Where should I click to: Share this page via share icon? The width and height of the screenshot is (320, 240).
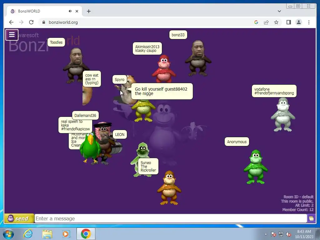click(266, 22)
